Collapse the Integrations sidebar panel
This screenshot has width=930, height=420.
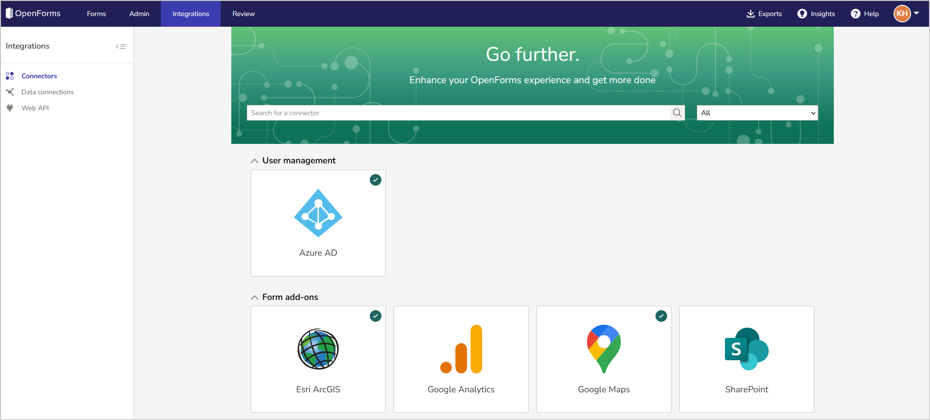click(x=121, y=46)
